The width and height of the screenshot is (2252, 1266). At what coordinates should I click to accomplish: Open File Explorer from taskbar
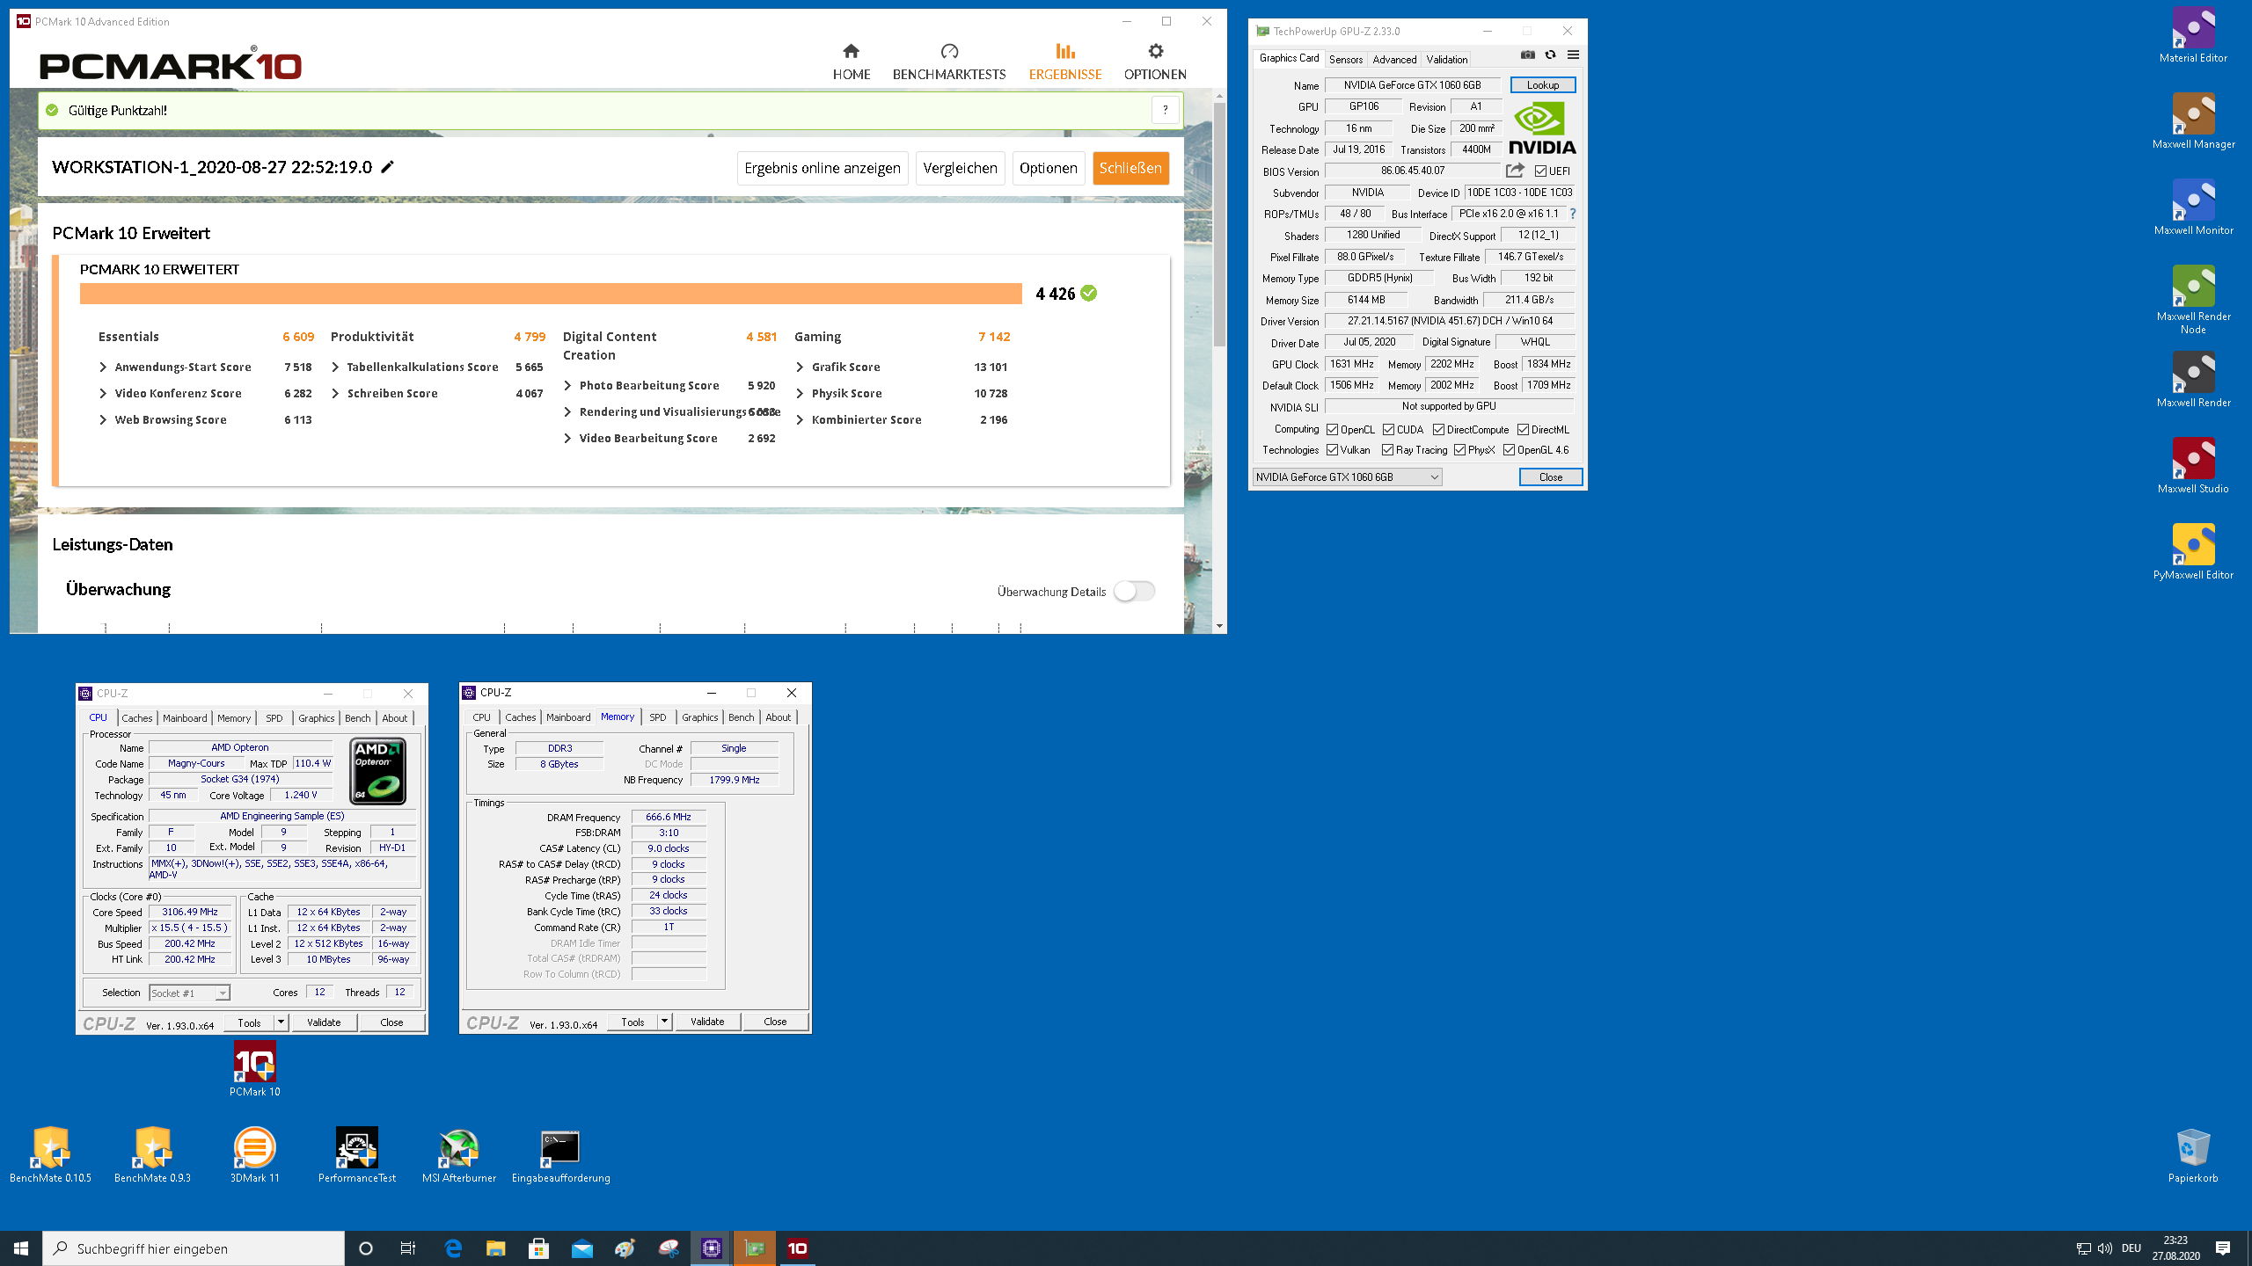pyautogui.click(x=496, y=1248)
